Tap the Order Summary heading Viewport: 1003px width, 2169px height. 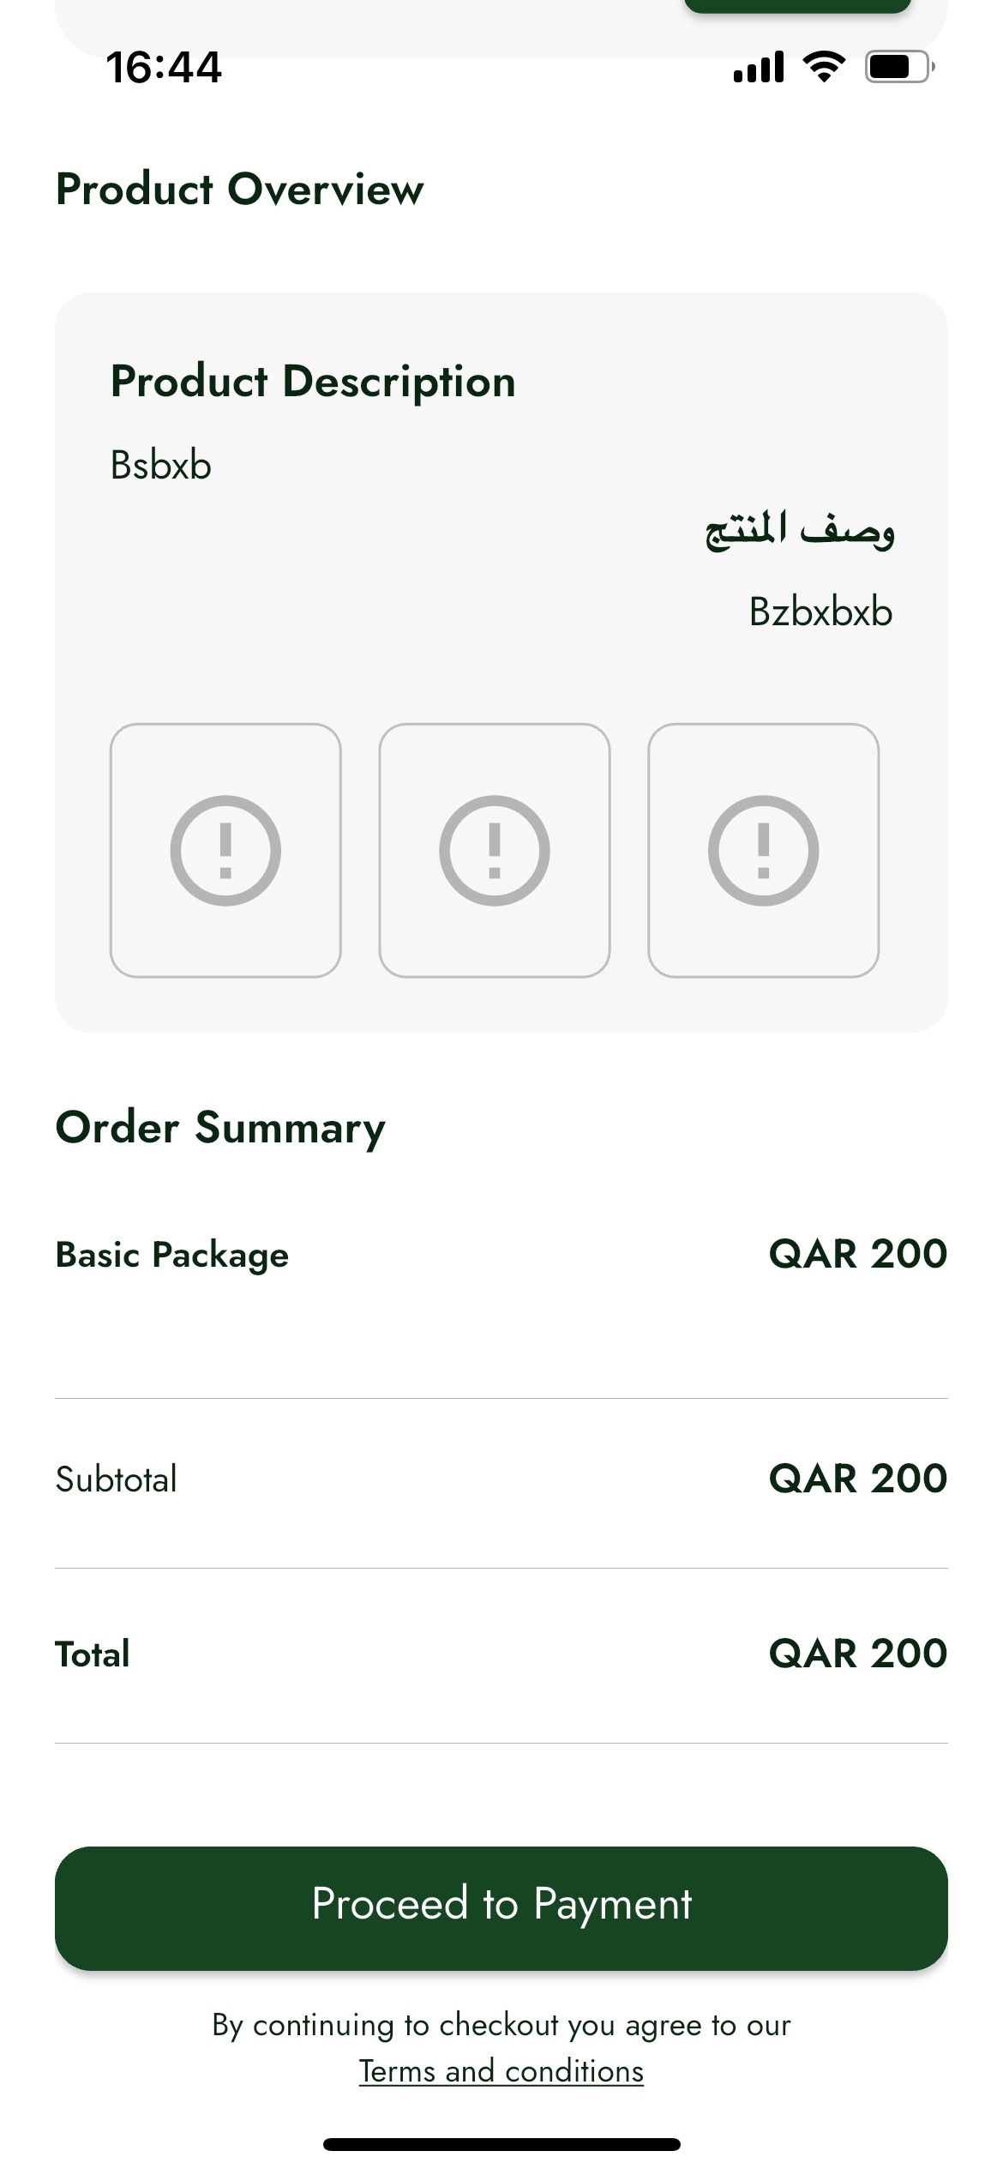coord(220,1127)
